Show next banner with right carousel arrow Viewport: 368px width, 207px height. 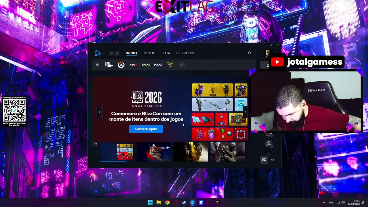(x=245, y=112)
